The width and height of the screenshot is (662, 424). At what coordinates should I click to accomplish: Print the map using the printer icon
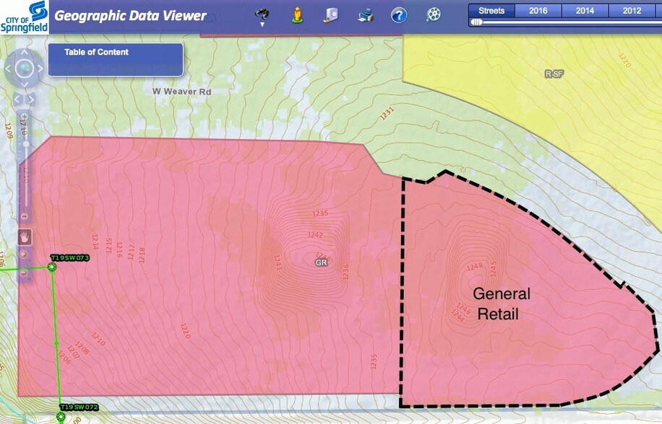366,14
